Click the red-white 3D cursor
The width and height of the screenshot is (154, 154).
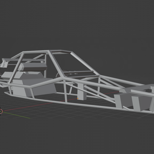tap(1, 111)
